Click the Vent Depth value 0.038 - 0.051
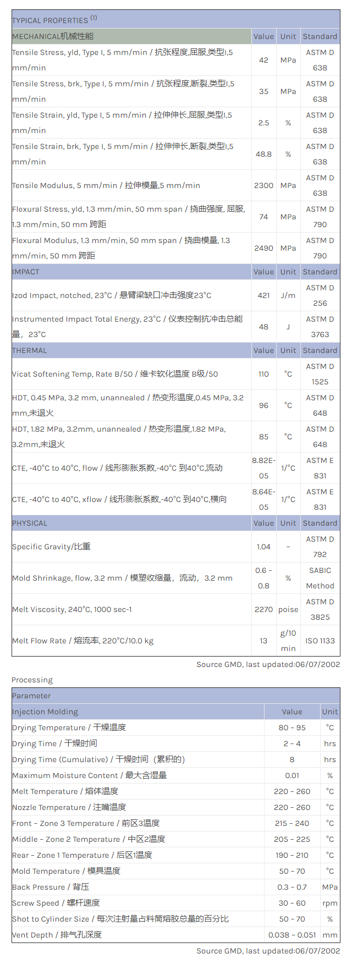The width and height of the screenshot is (352, 959). (x=291, y=935)
